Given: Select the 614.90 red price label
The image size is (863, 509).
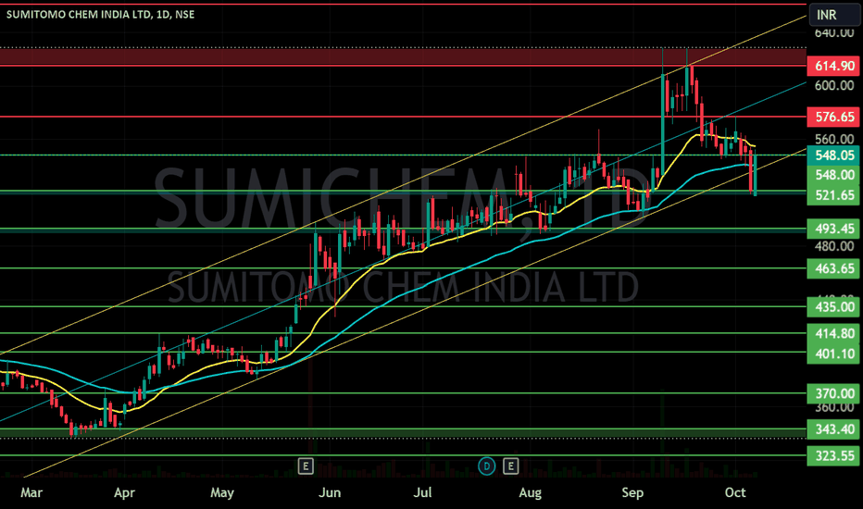Looking at the screenshot, I should [x=833, y=66].
